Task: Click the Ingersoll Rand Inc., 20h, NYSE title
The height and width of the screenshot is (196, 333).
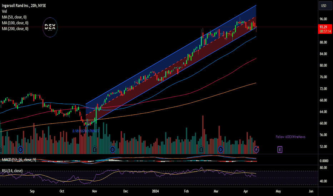Action: (24, 6)
